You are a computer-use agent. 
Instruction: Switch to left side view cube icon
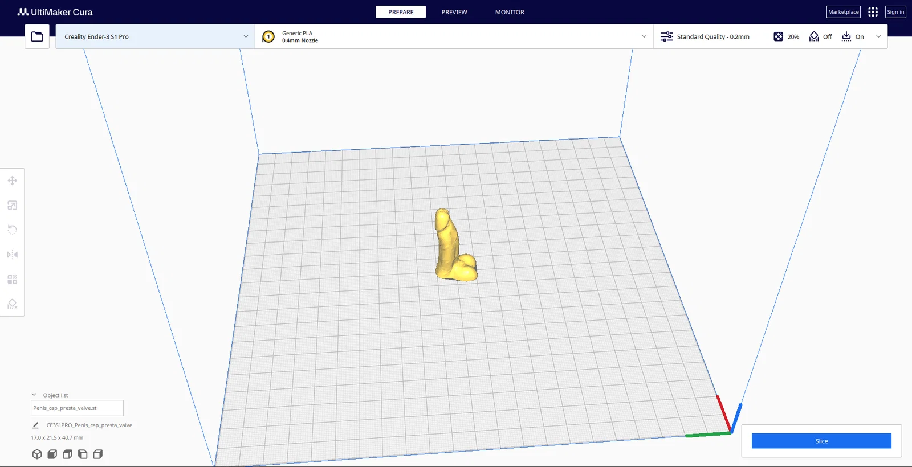(x=83, y=454)
